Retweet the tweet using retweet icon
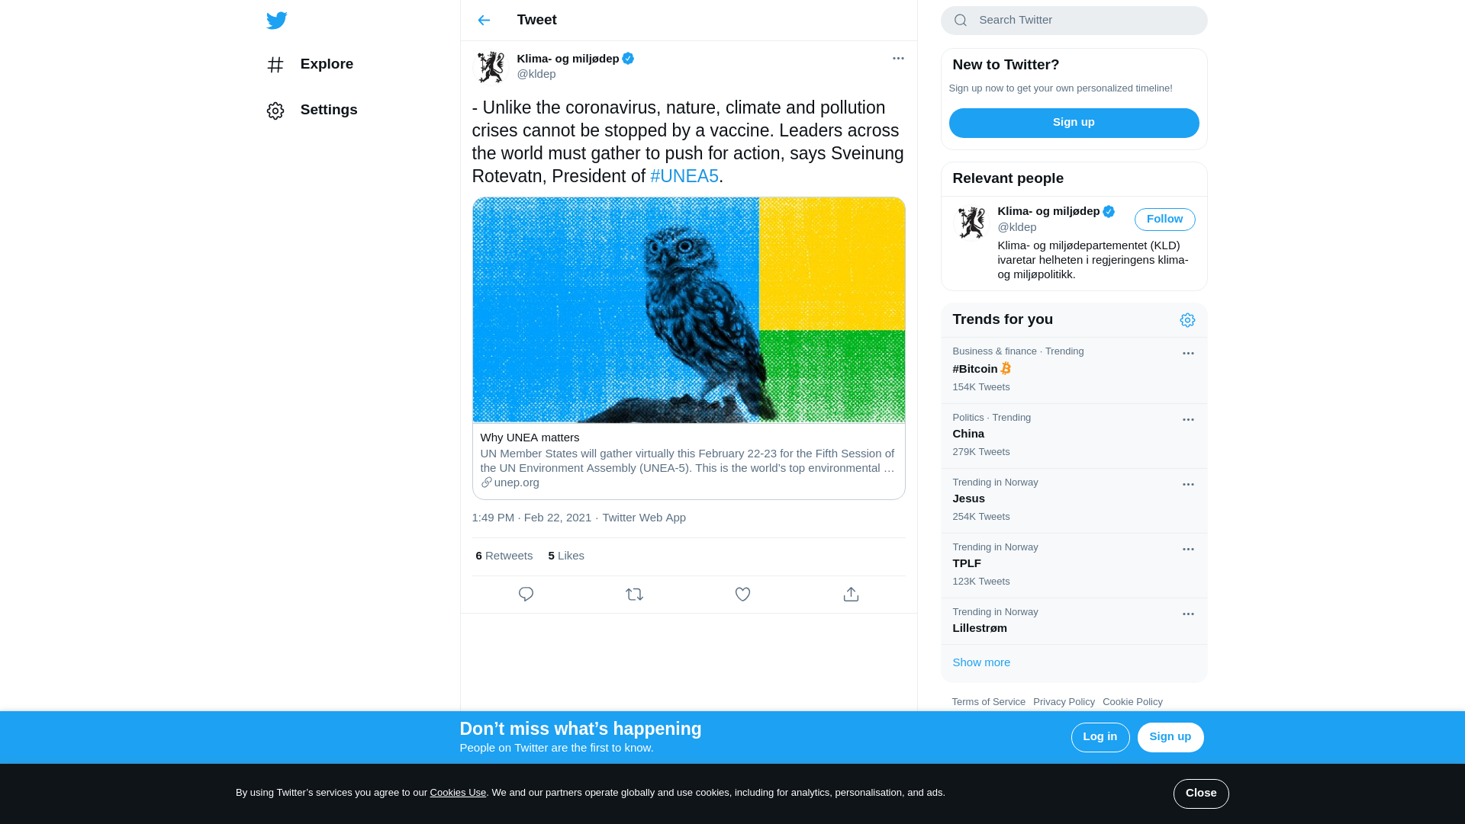This screenshot has height=824, width=1465. pyautogui.click(x=634, y=595)
